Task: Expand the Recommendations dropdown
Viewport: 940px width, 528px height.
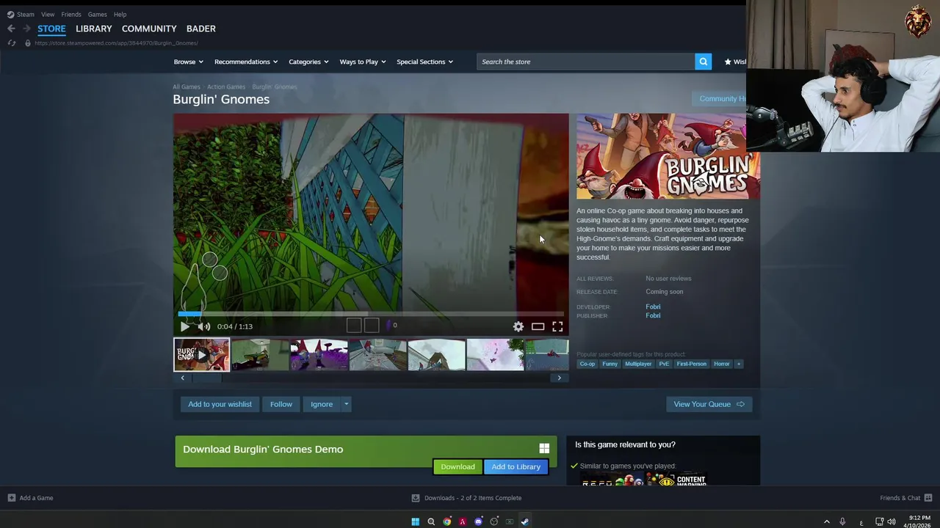Action: click(x=245, y=62)
